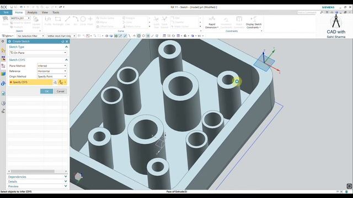Switch to the Home tab
The image size is (353, 198).
[19, 13]
